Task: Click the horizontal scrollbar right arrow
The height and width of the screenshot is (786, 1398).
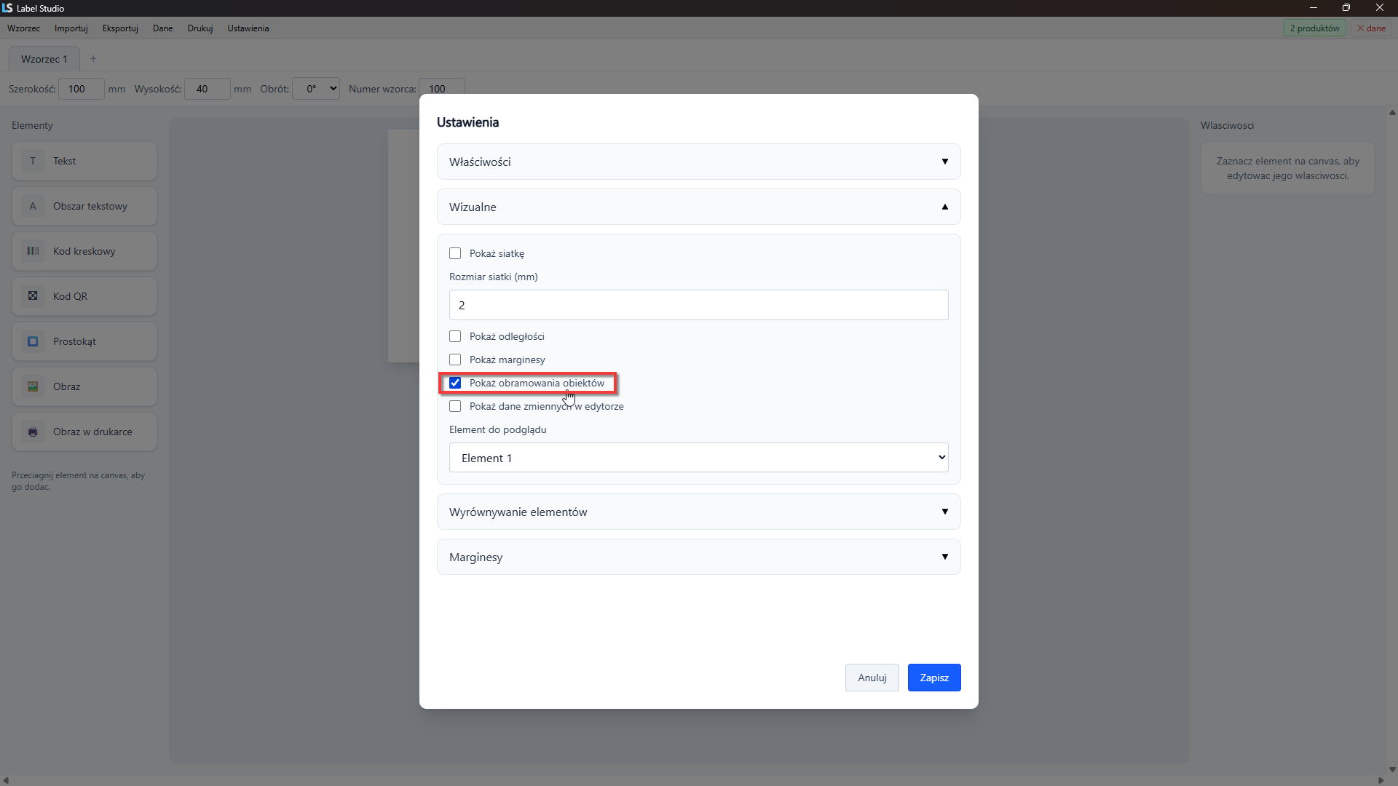Action: tap(1381, 780)
